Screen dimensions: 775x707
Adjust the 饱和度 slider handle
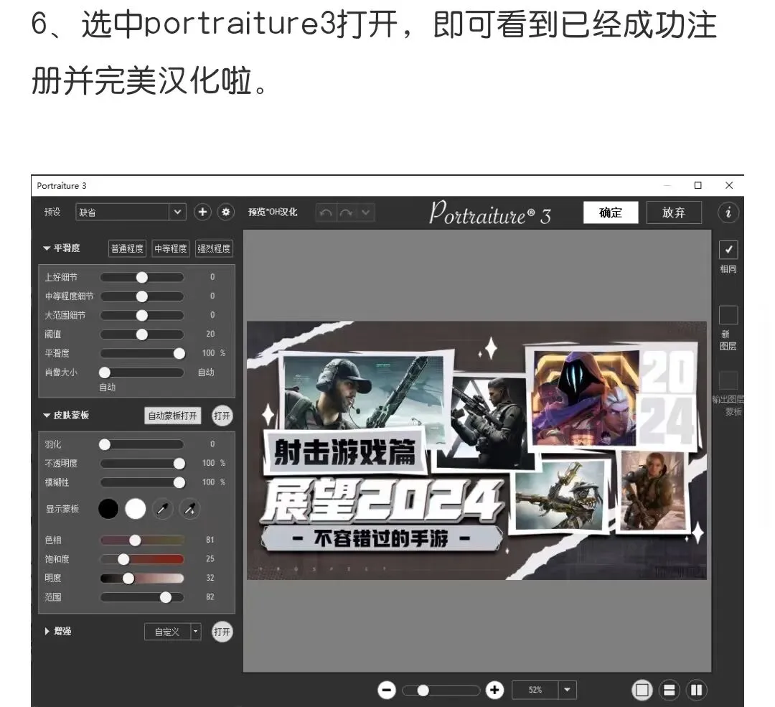click(123, 559)
